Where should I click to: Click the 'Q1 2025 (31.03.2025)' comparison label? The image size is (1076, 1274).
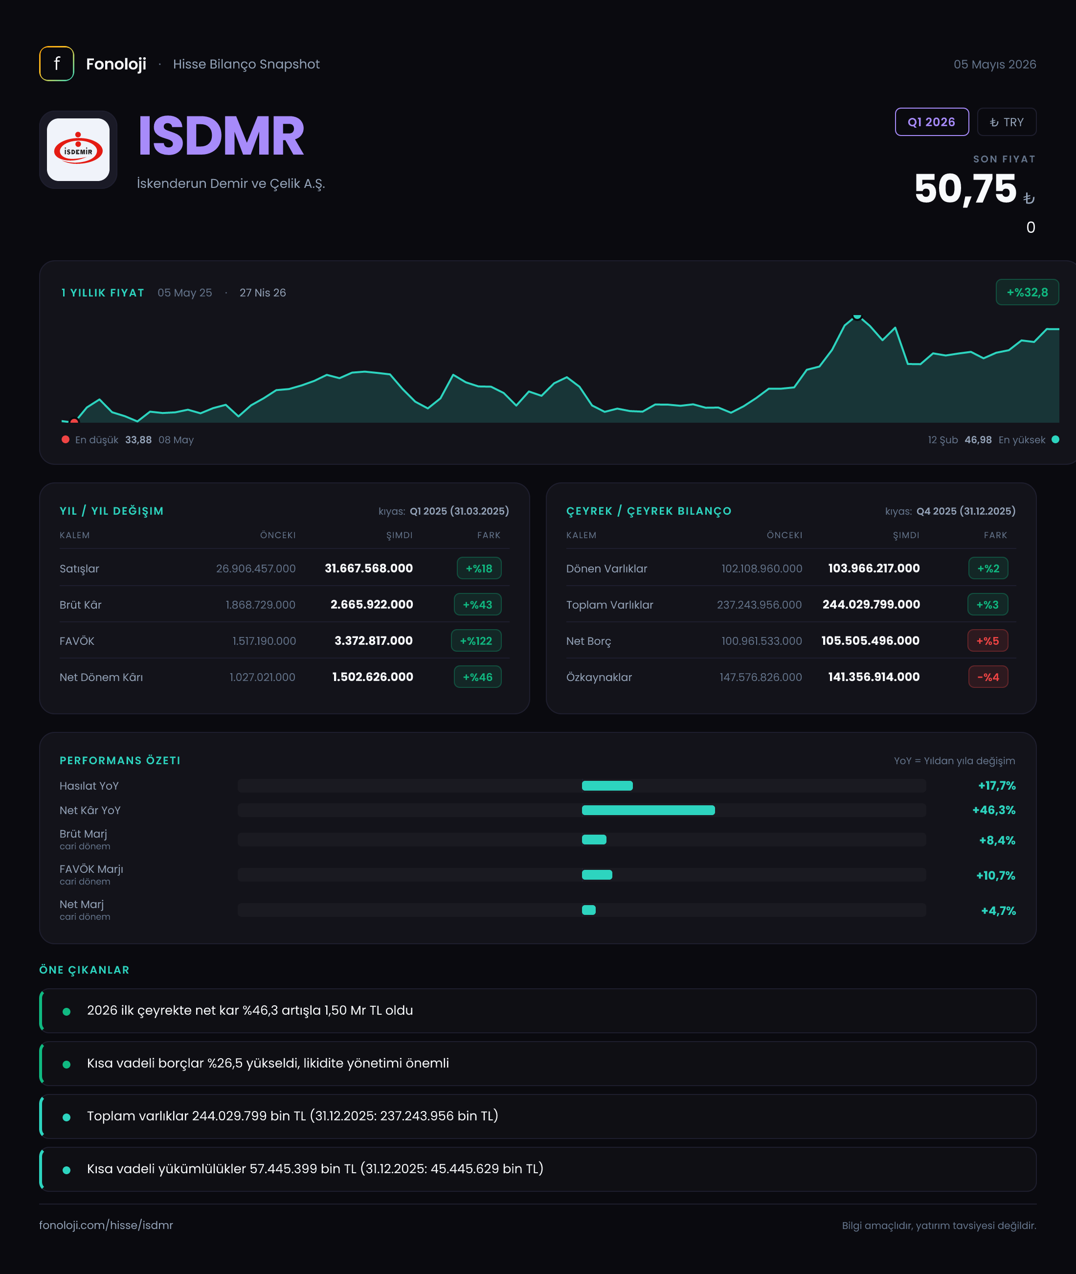click(x=459, y=511)
